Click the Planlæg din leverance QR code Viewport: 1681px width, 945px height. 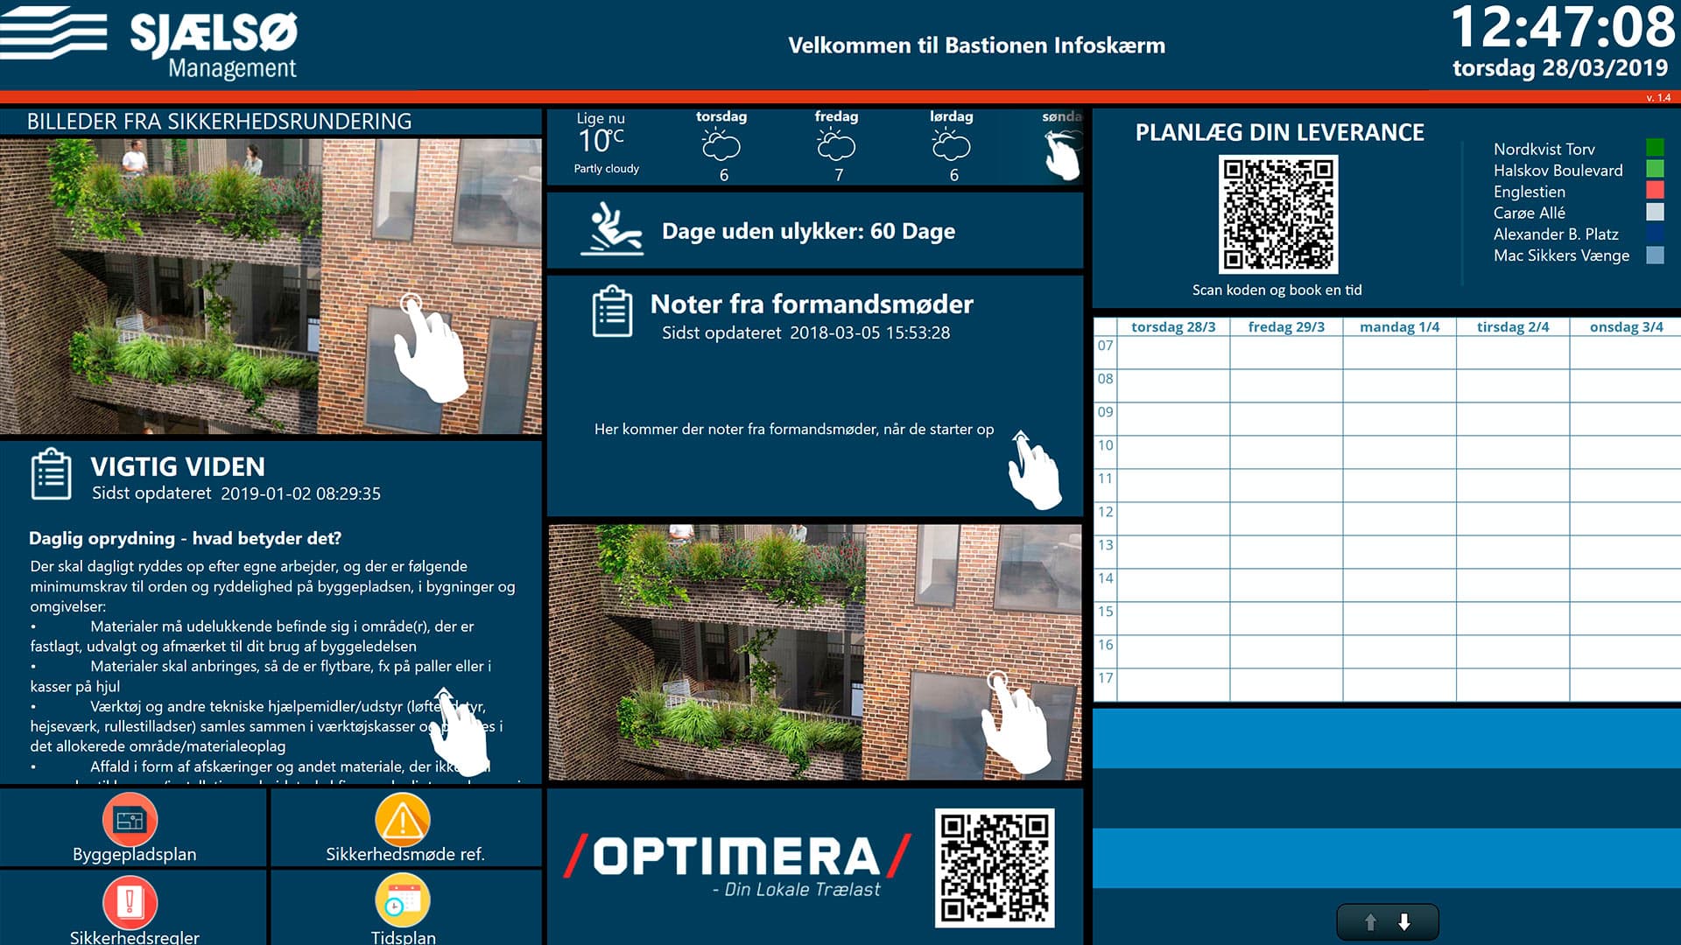click(x=1278, y=214)
